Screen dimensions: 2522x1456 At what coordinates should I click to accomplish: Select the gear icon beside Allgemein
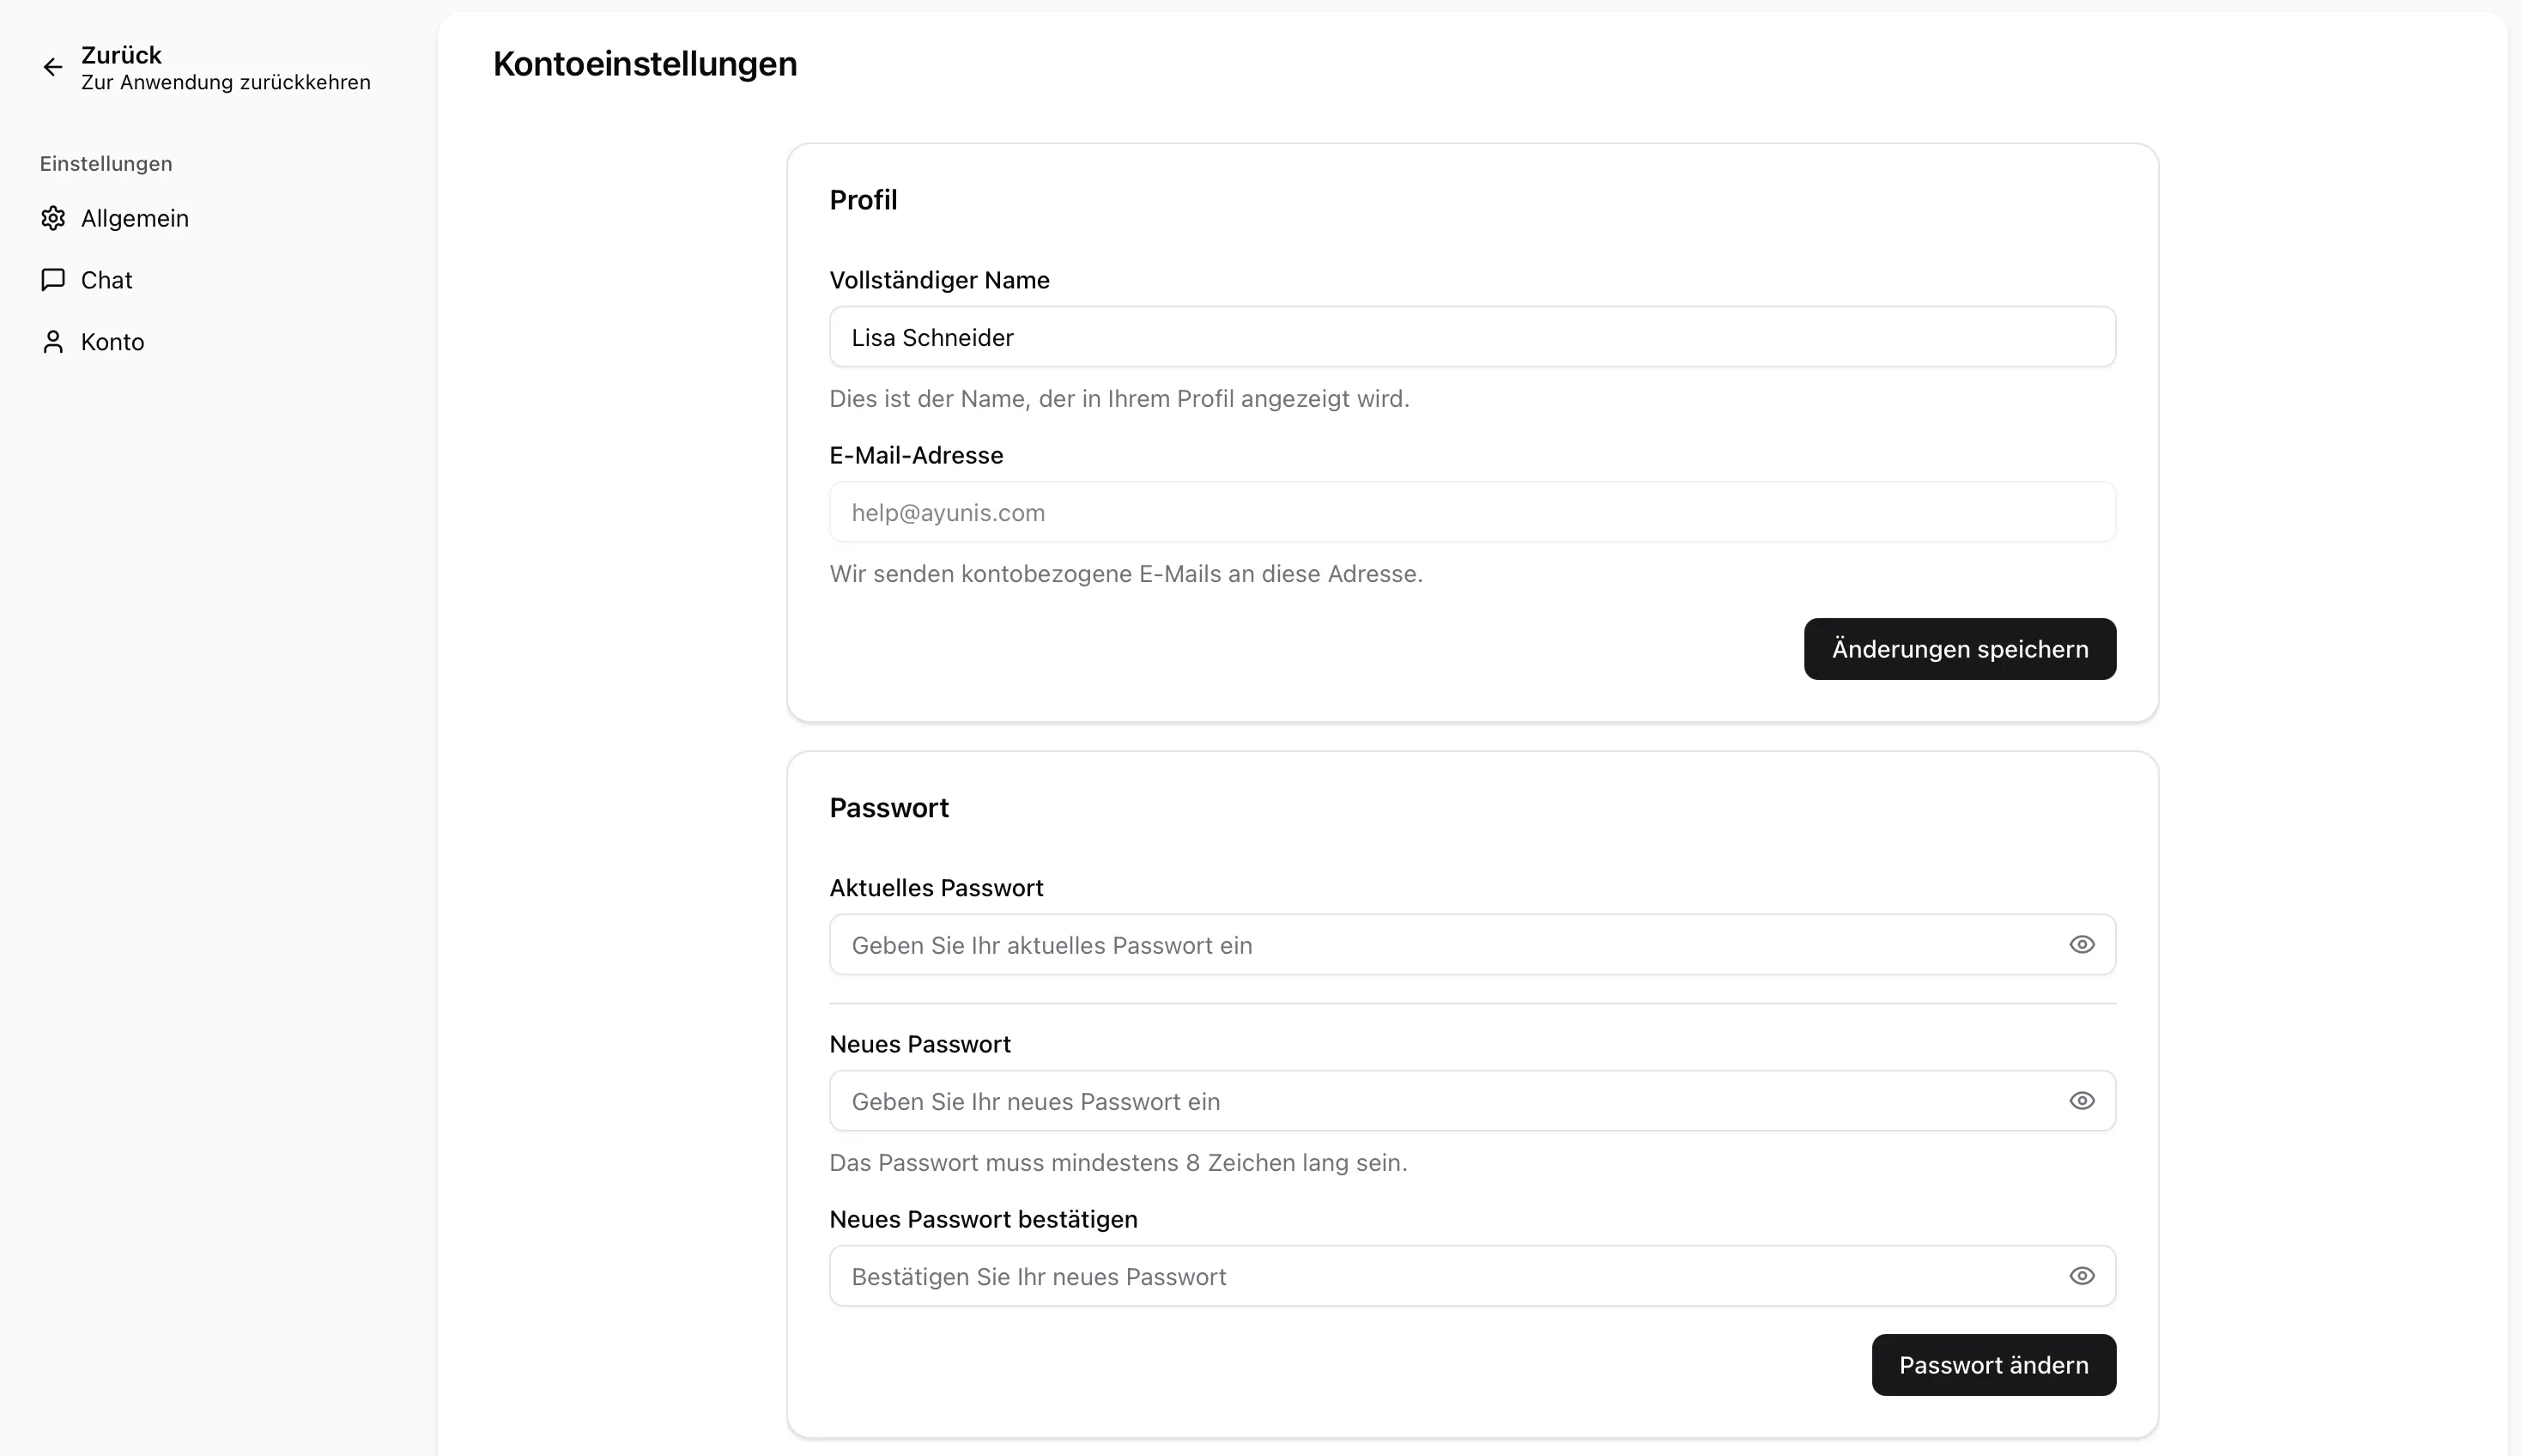(x=53, y=218)
